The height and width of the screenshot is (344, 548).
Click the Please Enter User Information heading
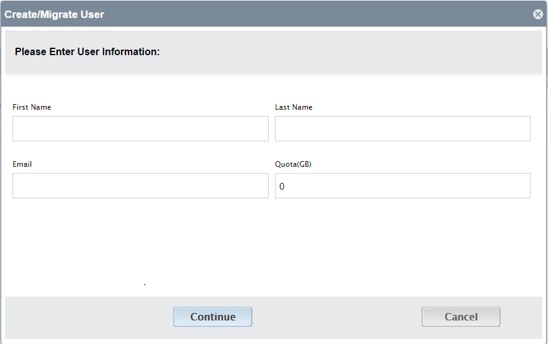pos(87,51)
